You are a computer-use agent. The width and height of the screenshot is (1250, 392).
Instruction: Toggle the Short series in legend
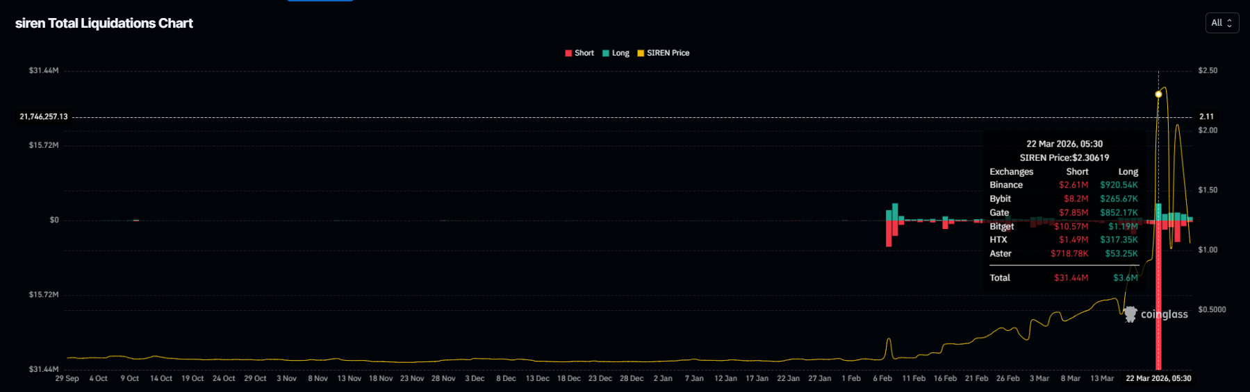579,53
